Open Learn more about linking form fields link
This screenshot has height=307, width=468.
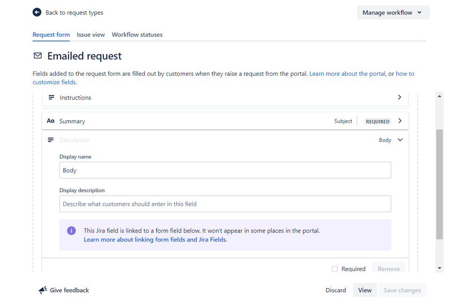coord(155,240)
